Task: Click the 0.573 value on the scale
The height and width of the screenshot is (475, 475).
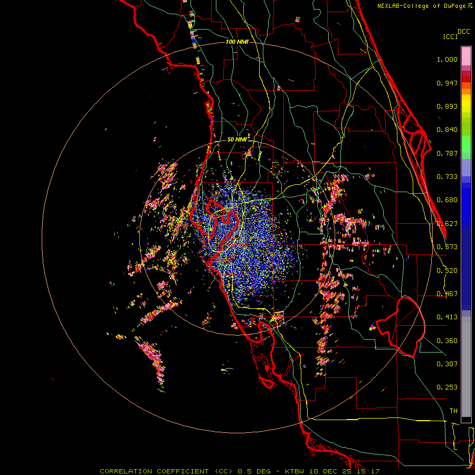Action: [447, 247]
